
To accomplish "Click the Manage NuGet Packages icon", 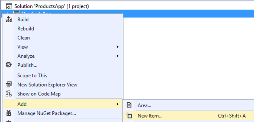I will click(x=8, y=113).
